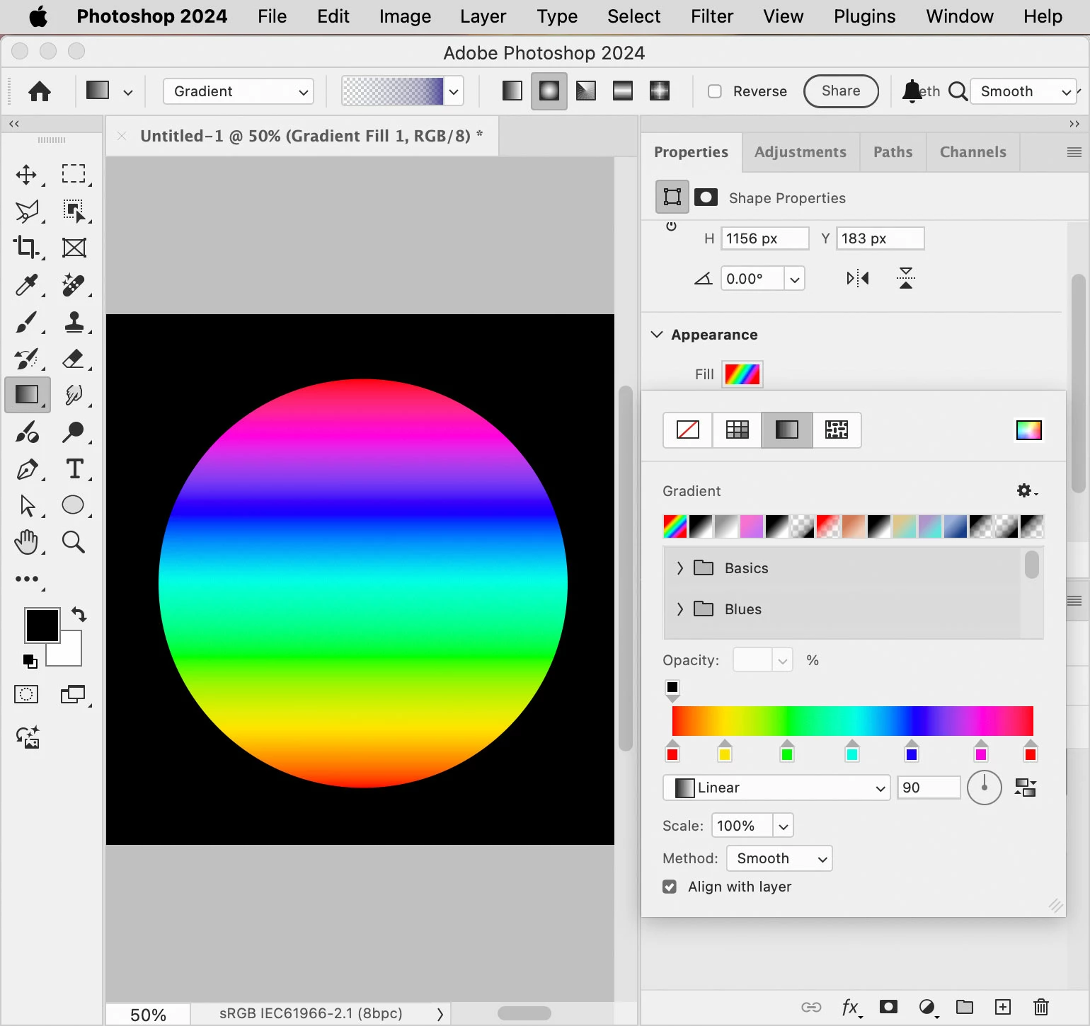Click the gradient angle input field
The height and width of the screenshot is (1026, 1090).
(928, 788)
